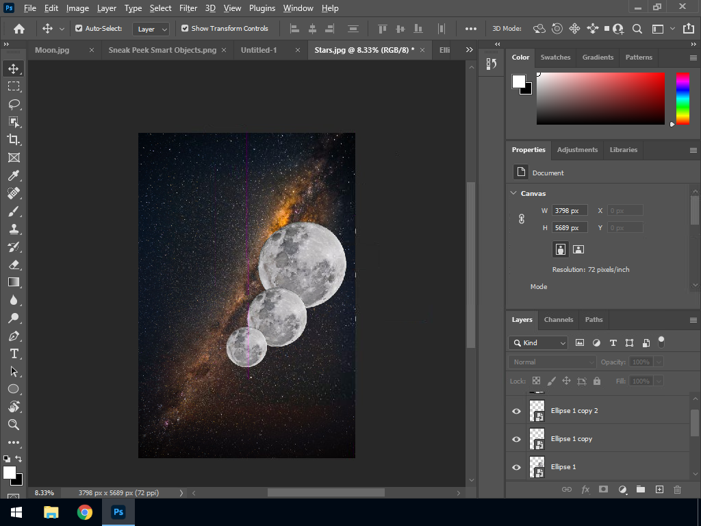Open the Auto-Select Layer dropdown
Screen dimensions: 701x526
[x=151, y=29]
